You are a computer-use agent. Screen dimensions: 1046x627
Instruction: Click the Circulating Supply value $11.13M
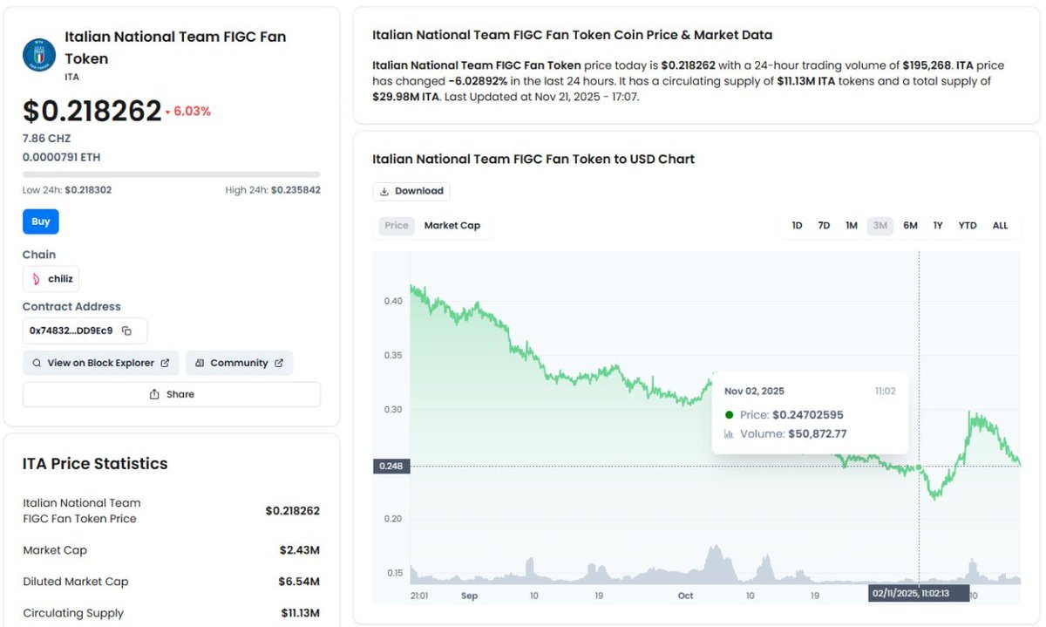(301, 613)
